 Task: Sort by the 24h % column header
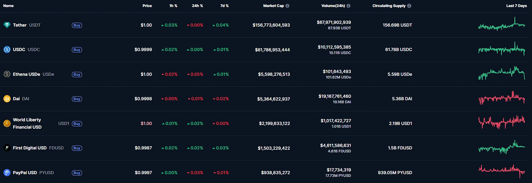[x=197, y=6]
